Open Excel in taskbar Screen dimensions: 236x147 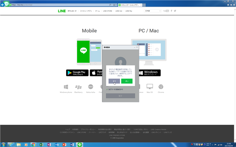coord(41,145)
